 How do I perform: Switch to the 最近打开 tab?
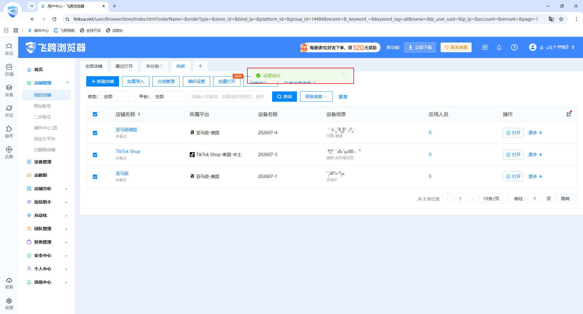pyautogui.click(x=124, y=66)
